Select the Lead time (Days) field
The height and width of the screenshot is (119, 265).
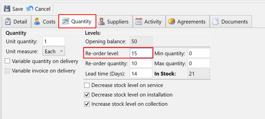click(x=141, y=74)
